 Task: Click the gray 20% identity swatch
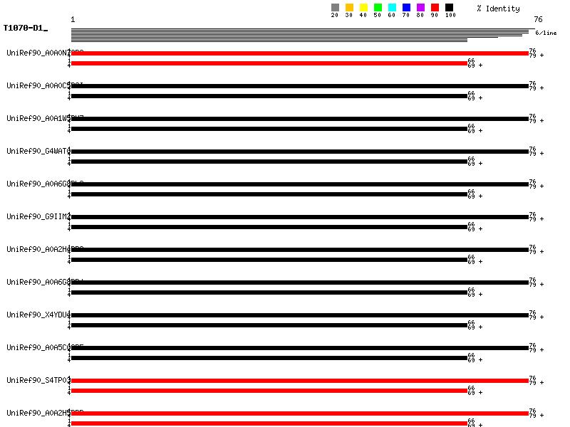(x=335, y=8)
